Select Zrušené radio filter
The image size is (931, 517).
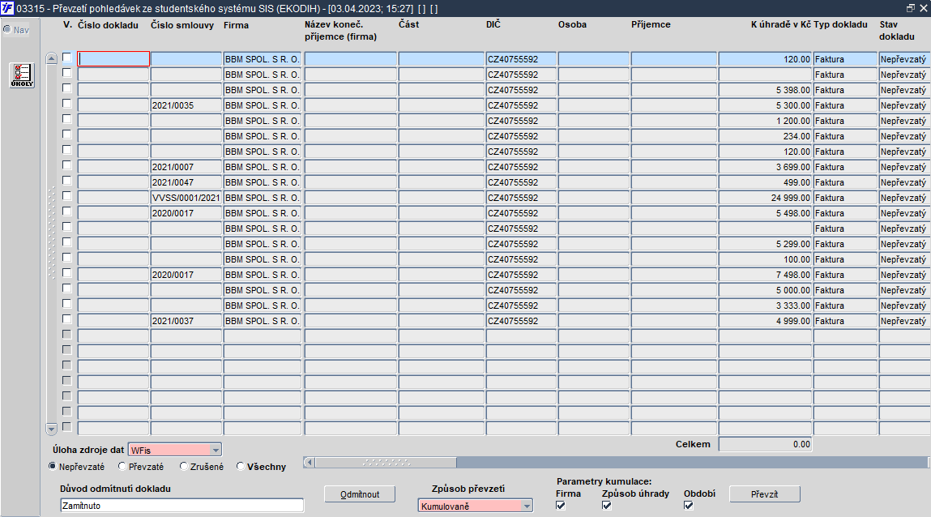click(184, 467)
